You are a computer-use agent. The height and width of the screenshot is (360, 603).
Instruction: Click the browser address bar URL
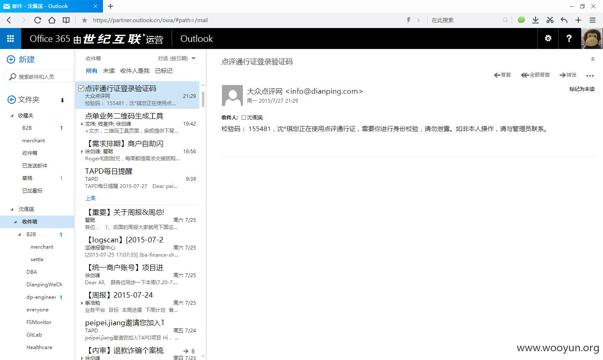pyautogui.click(x=150, y=20)
